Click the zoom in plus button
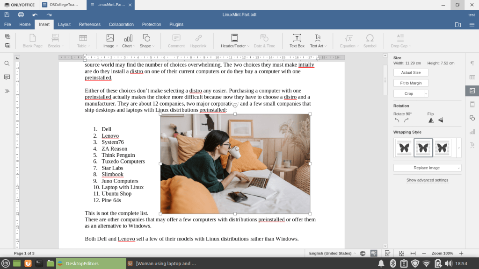479x269 pixels. tap(461, 253)
